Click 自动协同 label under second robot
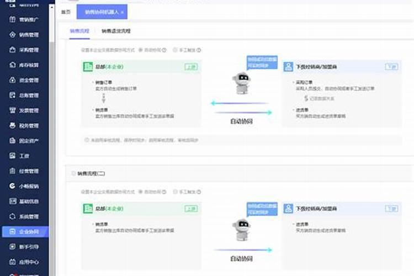The height and width of the screenshot is (276, 414). coord(242,258)
